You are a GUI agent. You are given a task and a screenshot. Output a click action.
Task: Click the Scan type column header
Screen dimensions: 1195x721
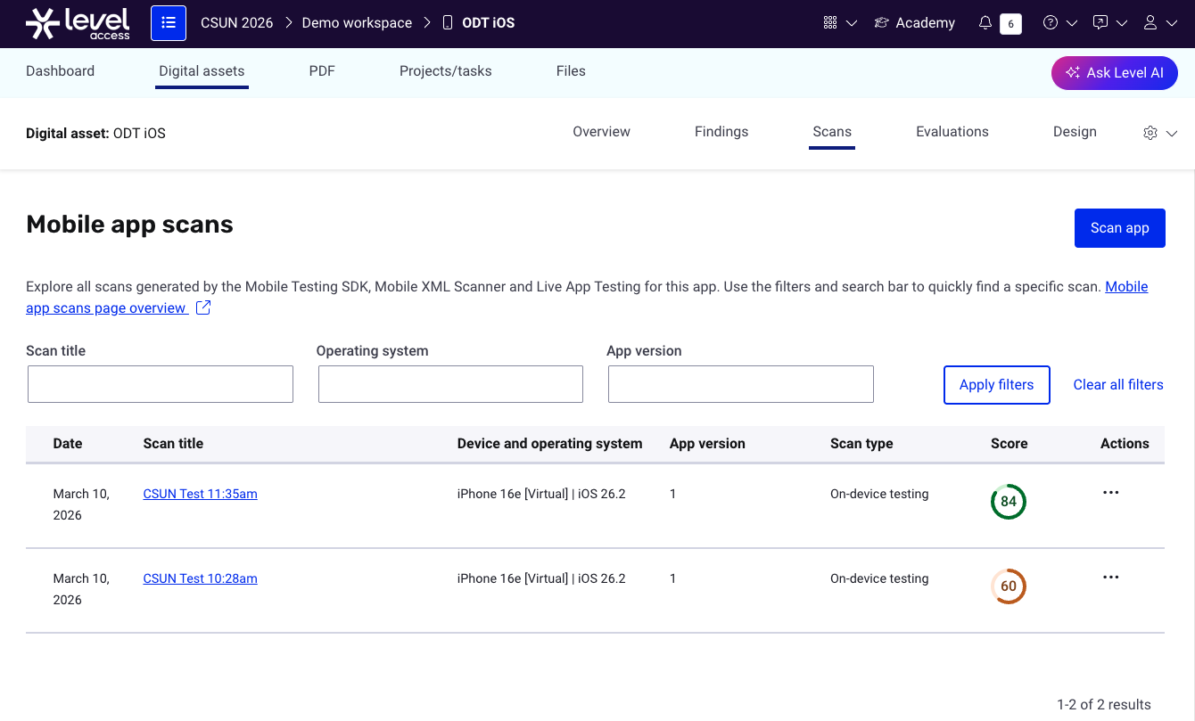tap(861, 444)
